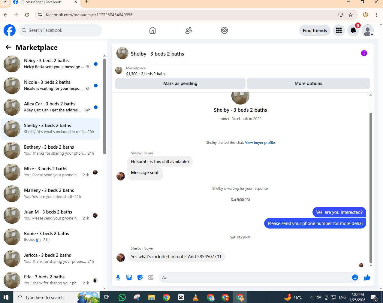This screenshot has width=383, height=303.
Task: Click the voice clip microphone icon
Action: 118,277
